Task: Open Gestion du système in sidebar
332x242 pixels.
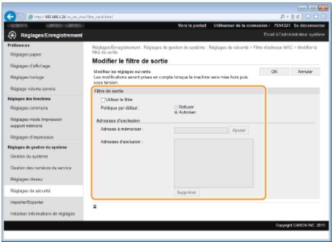Action: pos(29,156)
